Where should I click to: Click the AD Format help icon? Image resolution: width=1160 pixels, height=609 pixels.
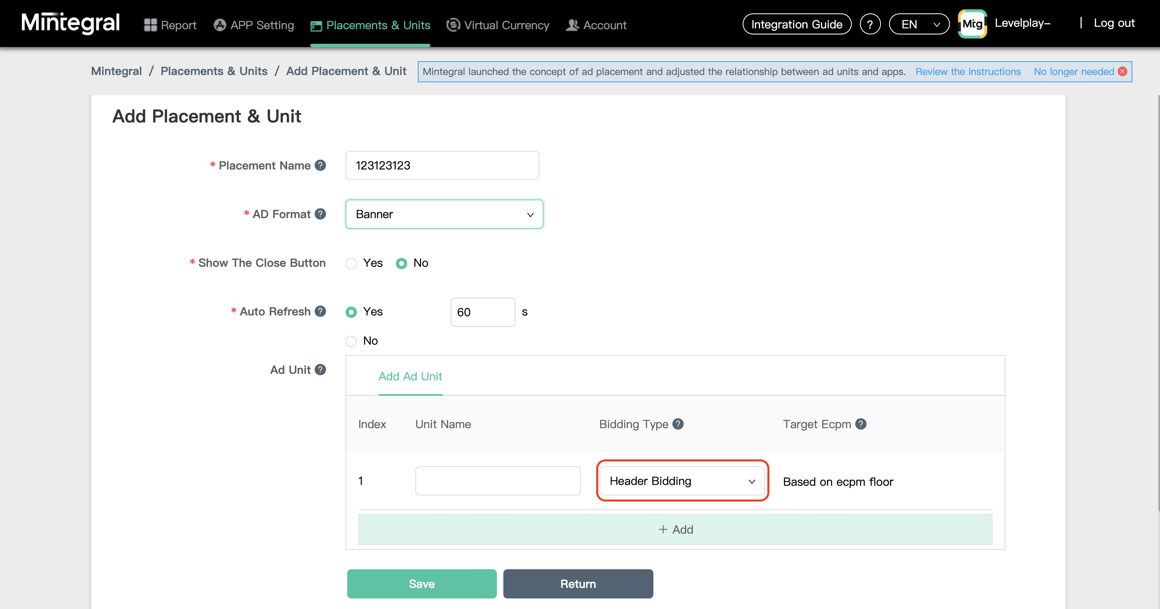pyautogui.click(x=320, y=214)
